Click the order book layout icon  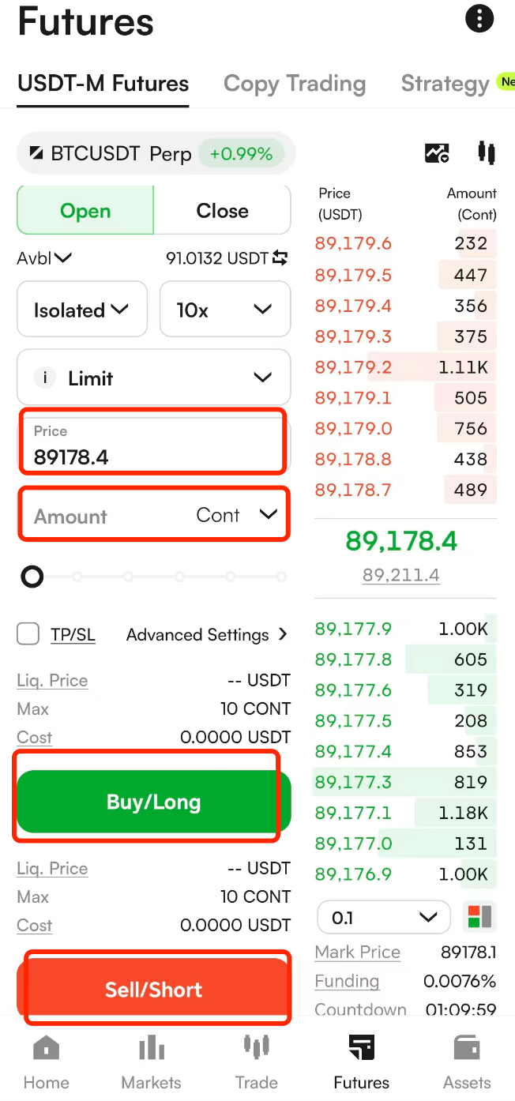click(479, 917)
